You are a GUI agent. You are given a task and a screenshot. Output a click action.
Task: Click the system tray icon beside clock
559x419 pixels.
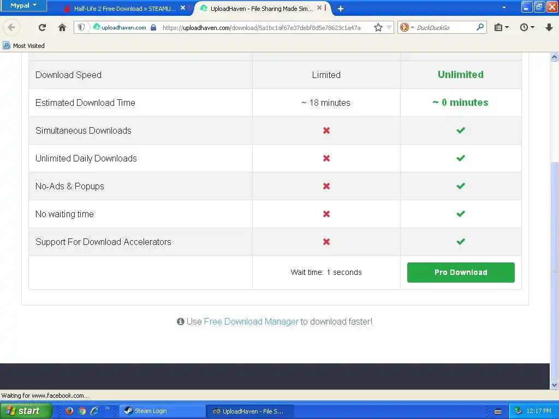518,411
